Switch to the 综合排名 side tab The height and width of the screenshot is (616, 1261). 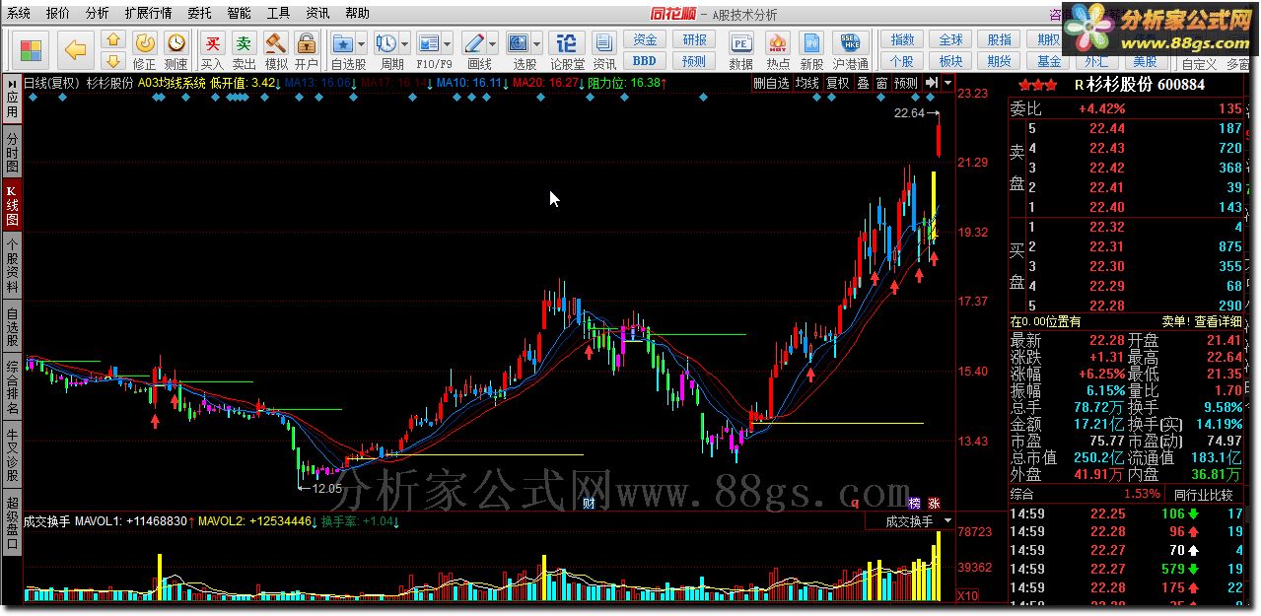pyautogui.click(x=12, y=386)
